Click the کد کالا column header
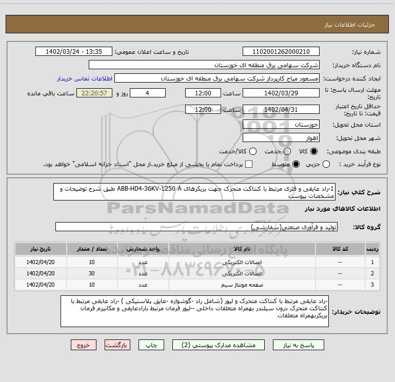The height and width of the screenshot is (382, 395). click(340, 249)
